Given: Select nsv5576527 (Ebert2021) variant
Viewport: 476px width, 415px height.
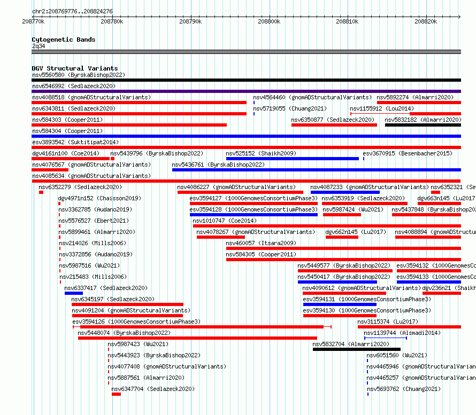Looking at the screenshot, I should (59, 226).
